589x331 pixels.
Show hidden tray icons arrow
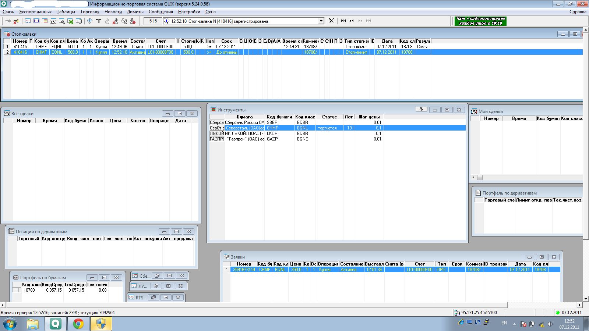pos(515,324)
